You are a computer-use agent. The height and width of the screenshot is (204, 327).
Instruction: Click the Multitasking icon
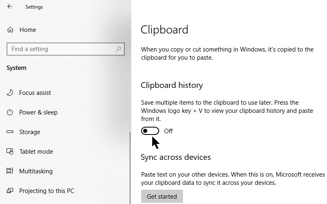10,171
